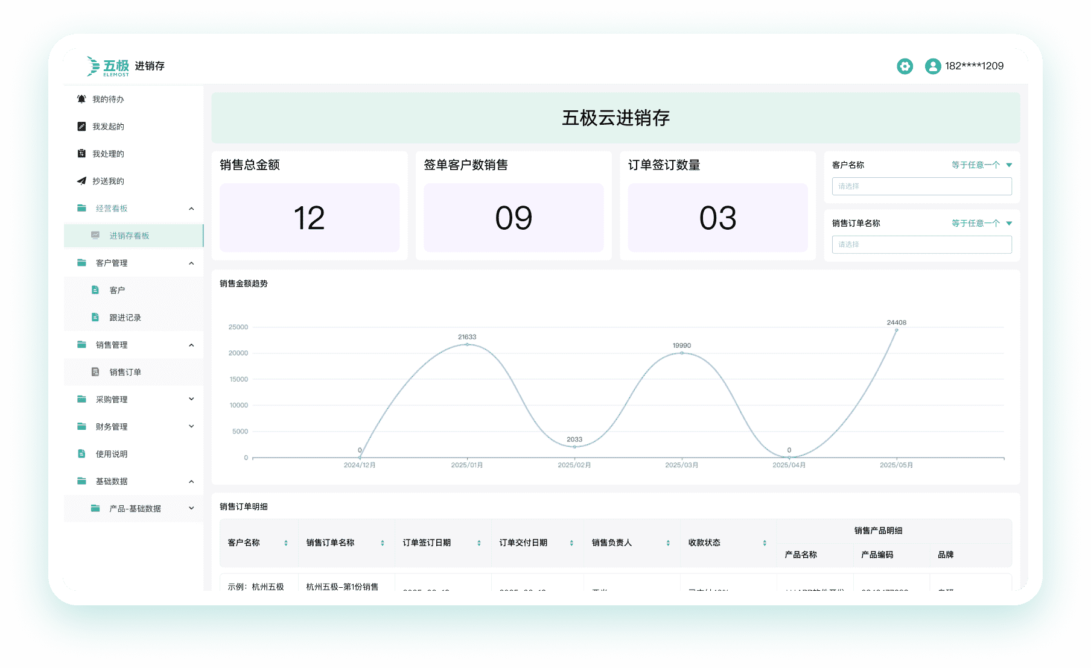1091x668 pixels.
Task: Click account name 182****1209
Action: point(974,66)
